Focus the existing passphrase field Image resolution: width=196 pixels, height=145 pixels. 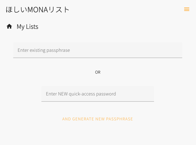98,50
